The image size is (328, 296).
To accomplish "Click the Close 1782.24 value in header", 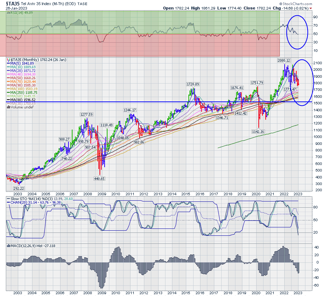I will [262, 8].
